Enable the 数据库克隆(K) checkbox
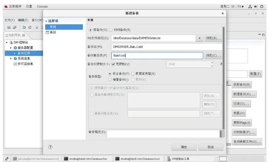Viewport: 269px width, 162px height. 133,74
